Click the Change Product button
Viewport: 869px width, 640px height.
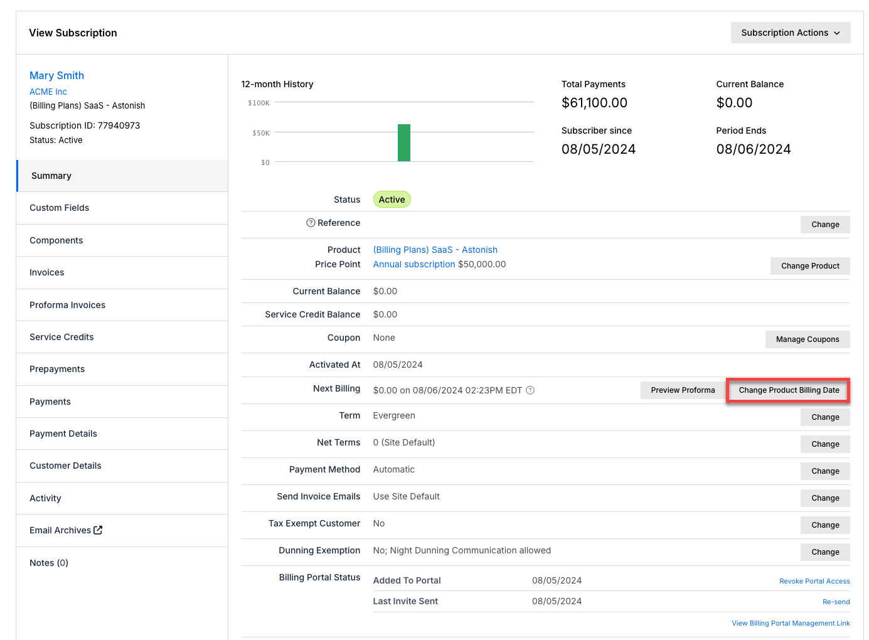coord(810,266)
